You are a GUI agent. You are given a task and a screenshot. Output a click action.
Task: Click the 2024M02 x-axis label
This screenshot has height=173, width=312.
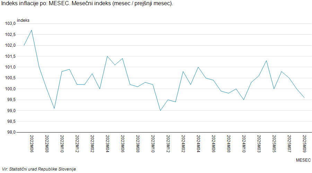click(x=183, y=144)
